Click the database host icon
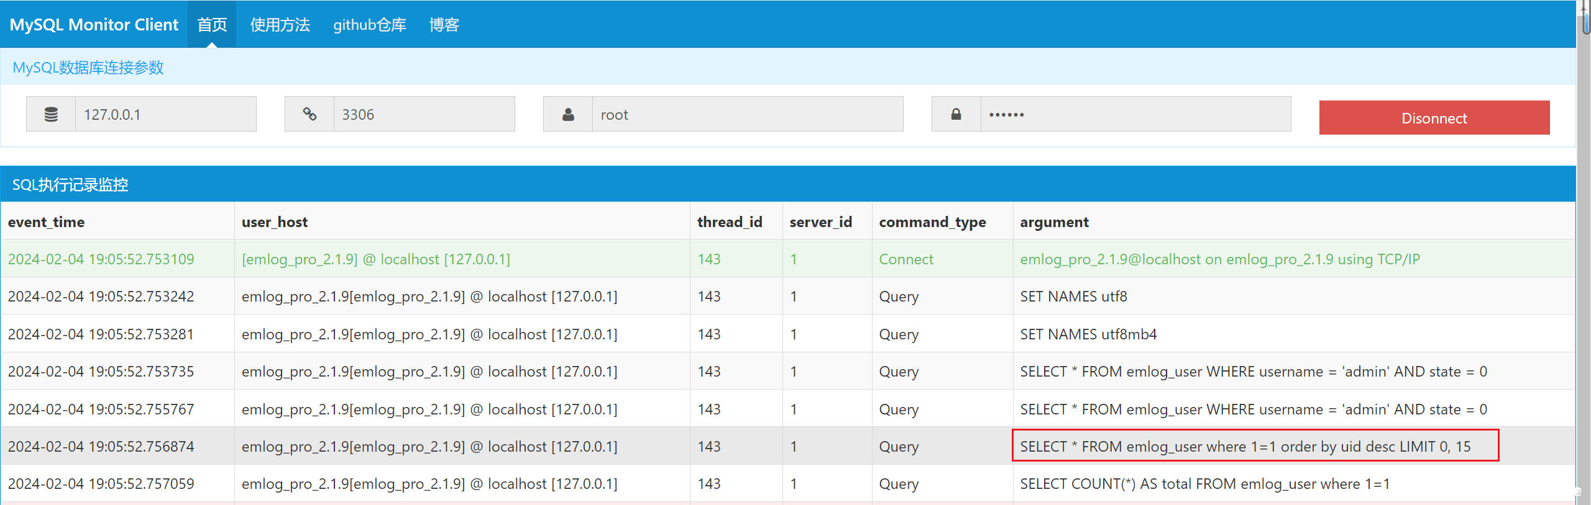1591x505 pixels. pyautogui.click(x=51, y=114)
